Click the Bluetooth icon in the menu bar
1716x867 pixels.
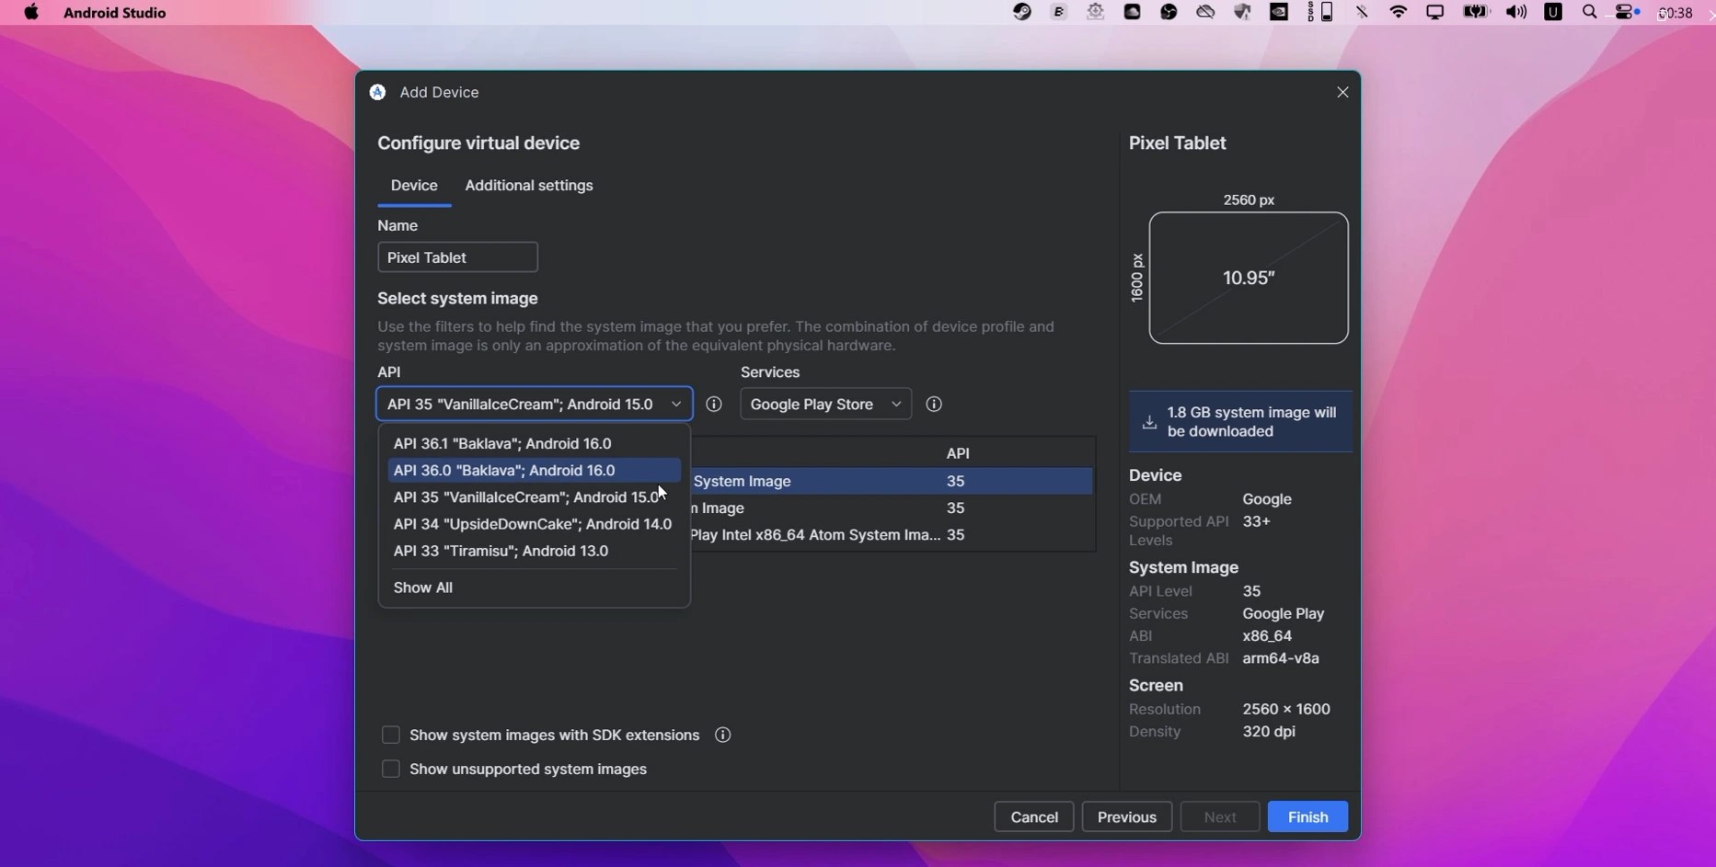[1363, 12]
